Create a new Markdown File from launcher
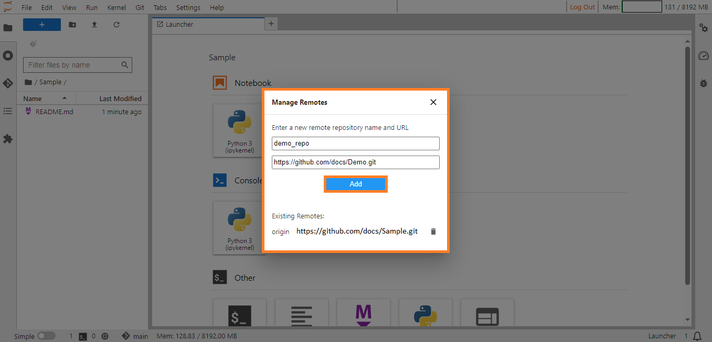 (x=364, y=313)
